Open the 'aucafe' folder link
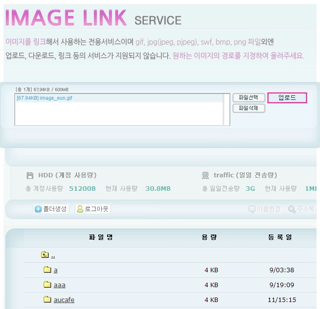The image size is (320, 309). click(64, 300)
